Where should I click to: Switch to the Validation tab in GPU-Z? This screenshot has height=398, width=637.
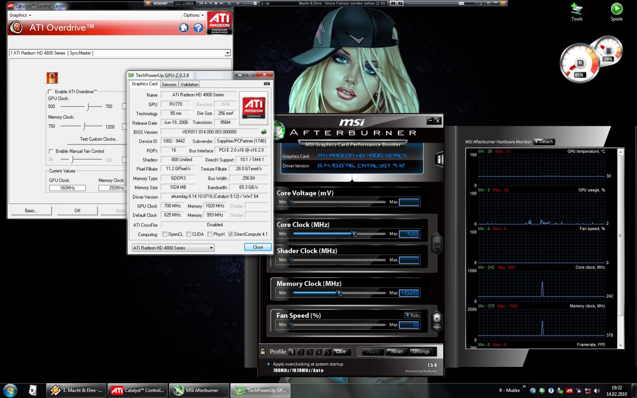[189, 84]
